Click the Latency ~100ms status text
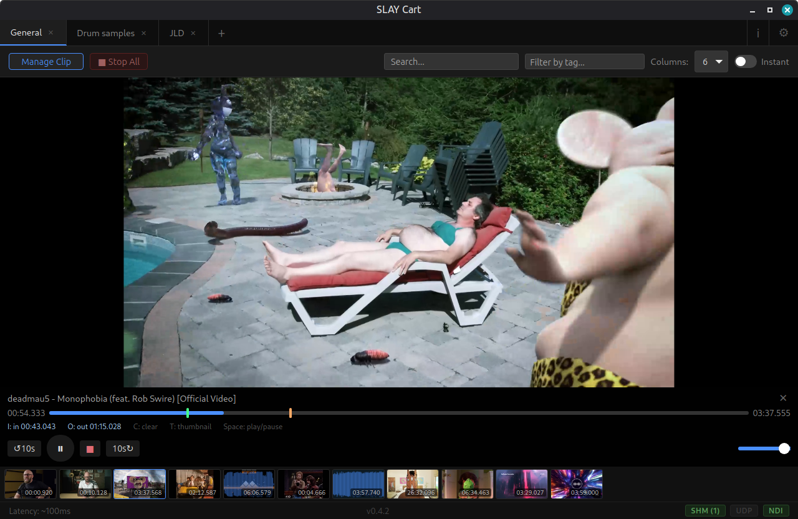 (40, 511)
